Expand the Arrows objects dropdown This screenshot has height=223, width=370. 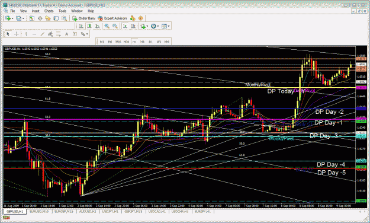[x=87, y=34]
